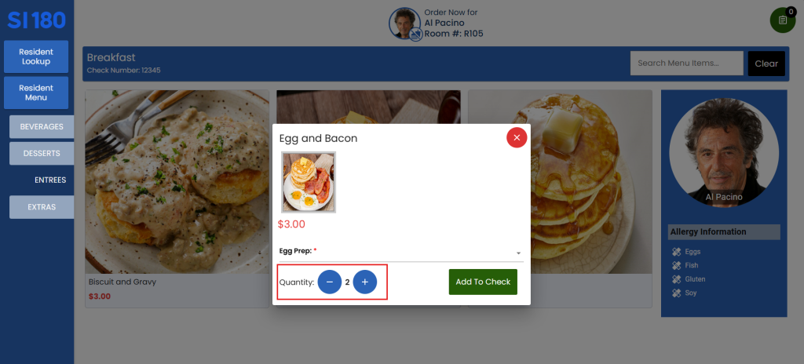Viewport: 804px width, 364px height.
Task: Click the Soy allergy icon
Action: pyautogui.click(x=676, y=293)
